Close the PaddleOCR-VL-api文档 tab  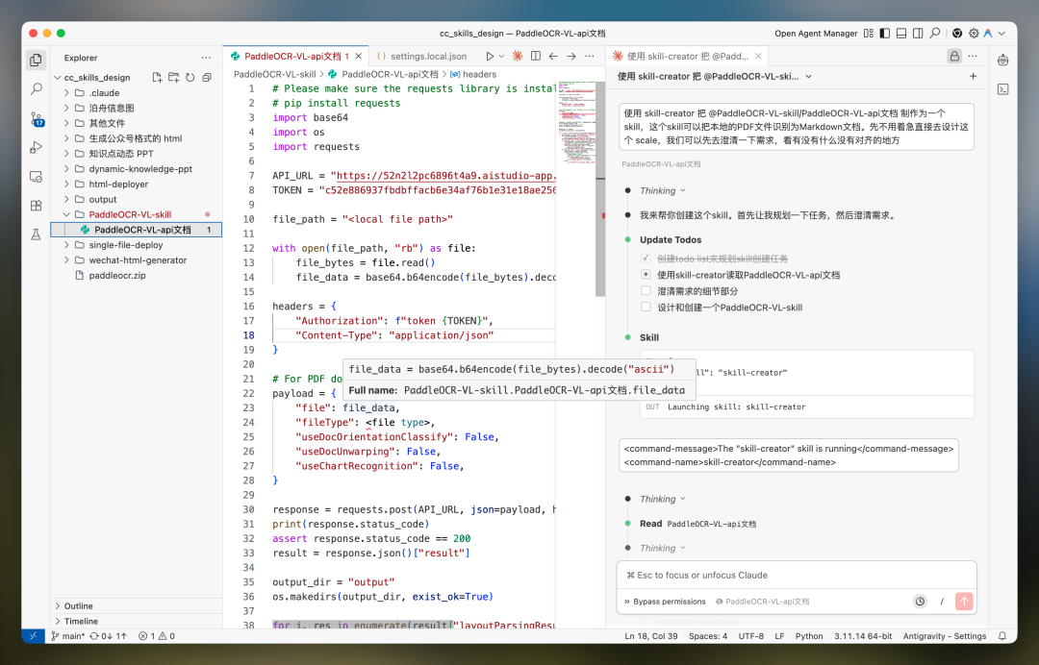(359, 57)
